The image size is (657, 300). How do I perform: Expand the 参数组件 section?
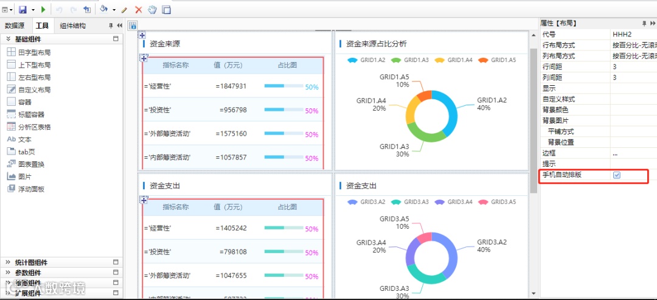[8, 273]
